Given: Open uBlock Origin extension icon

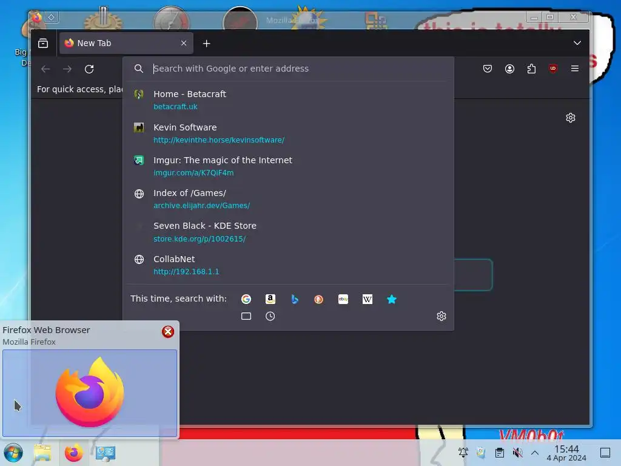Looking at the screenshot, I should 553,69.
